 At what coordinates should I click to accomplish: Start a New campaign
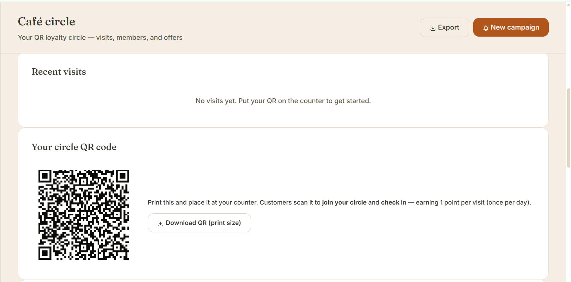pyautogui.click(x=511, y=27)
